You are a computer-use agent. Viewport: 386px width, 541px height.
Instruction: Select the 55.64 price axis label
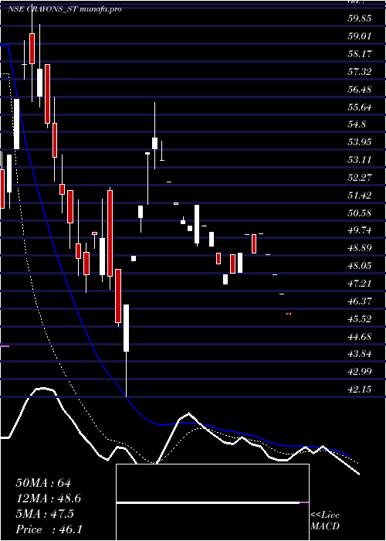360,107
